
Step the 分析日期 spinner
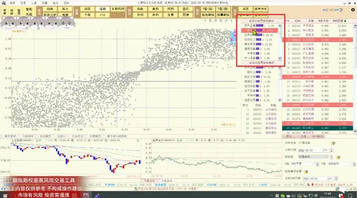pos(331,150)
